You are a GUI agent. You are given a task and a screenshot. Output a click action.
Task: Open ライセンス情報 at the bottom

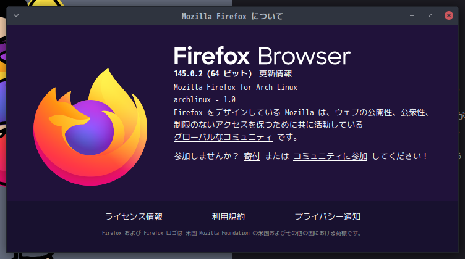tap(134, 216)
